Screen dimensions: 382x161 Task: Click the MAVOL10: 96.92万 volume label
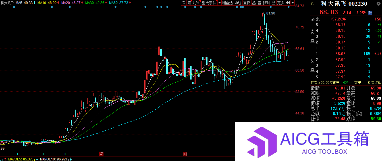[54, 159]
